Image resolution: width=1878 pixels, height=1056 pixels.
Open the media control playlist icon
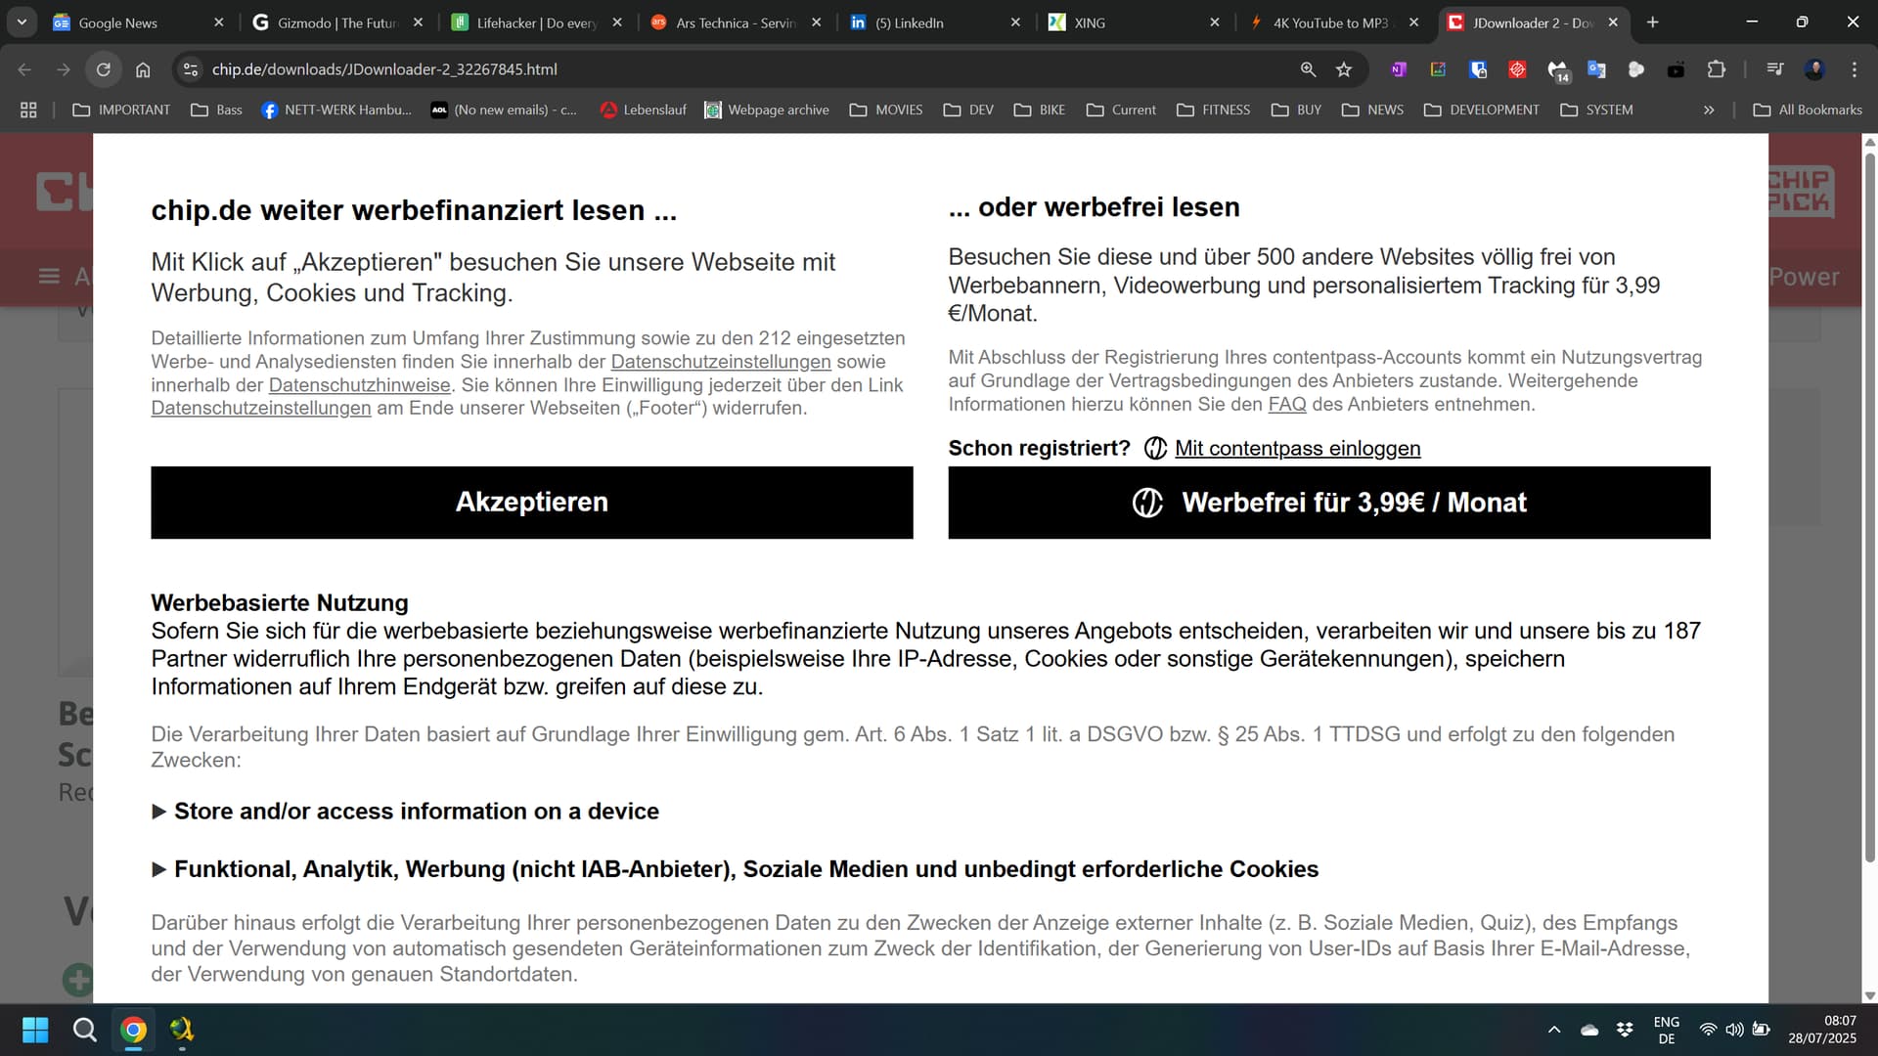(x=1775, y=69)
